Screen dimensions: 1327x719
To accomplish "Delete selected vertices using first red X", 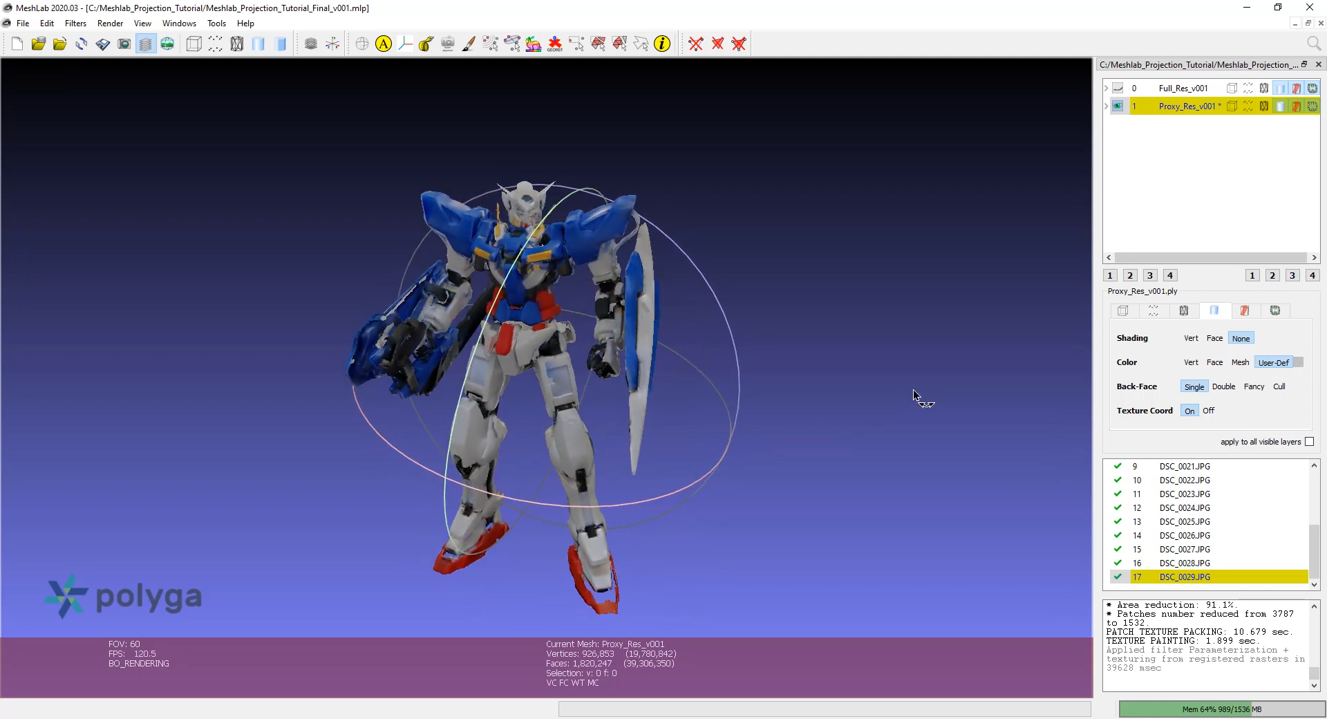I will point(696,44).
